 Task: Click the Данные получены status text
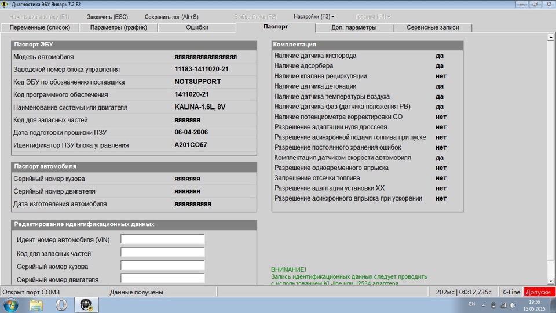coord(136,292)
